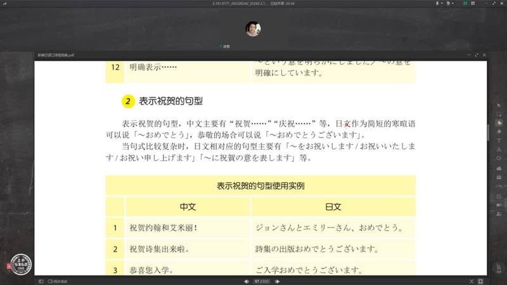
Task: Click the teacher's avatar thumbnail
Action: click(x=253, y=28)
